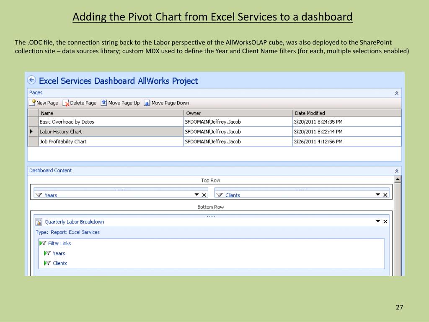Sort pages by the Owner column header
The height and width of the screenshot is (322, 429).
pyautogui.click(x=238, y=113)
